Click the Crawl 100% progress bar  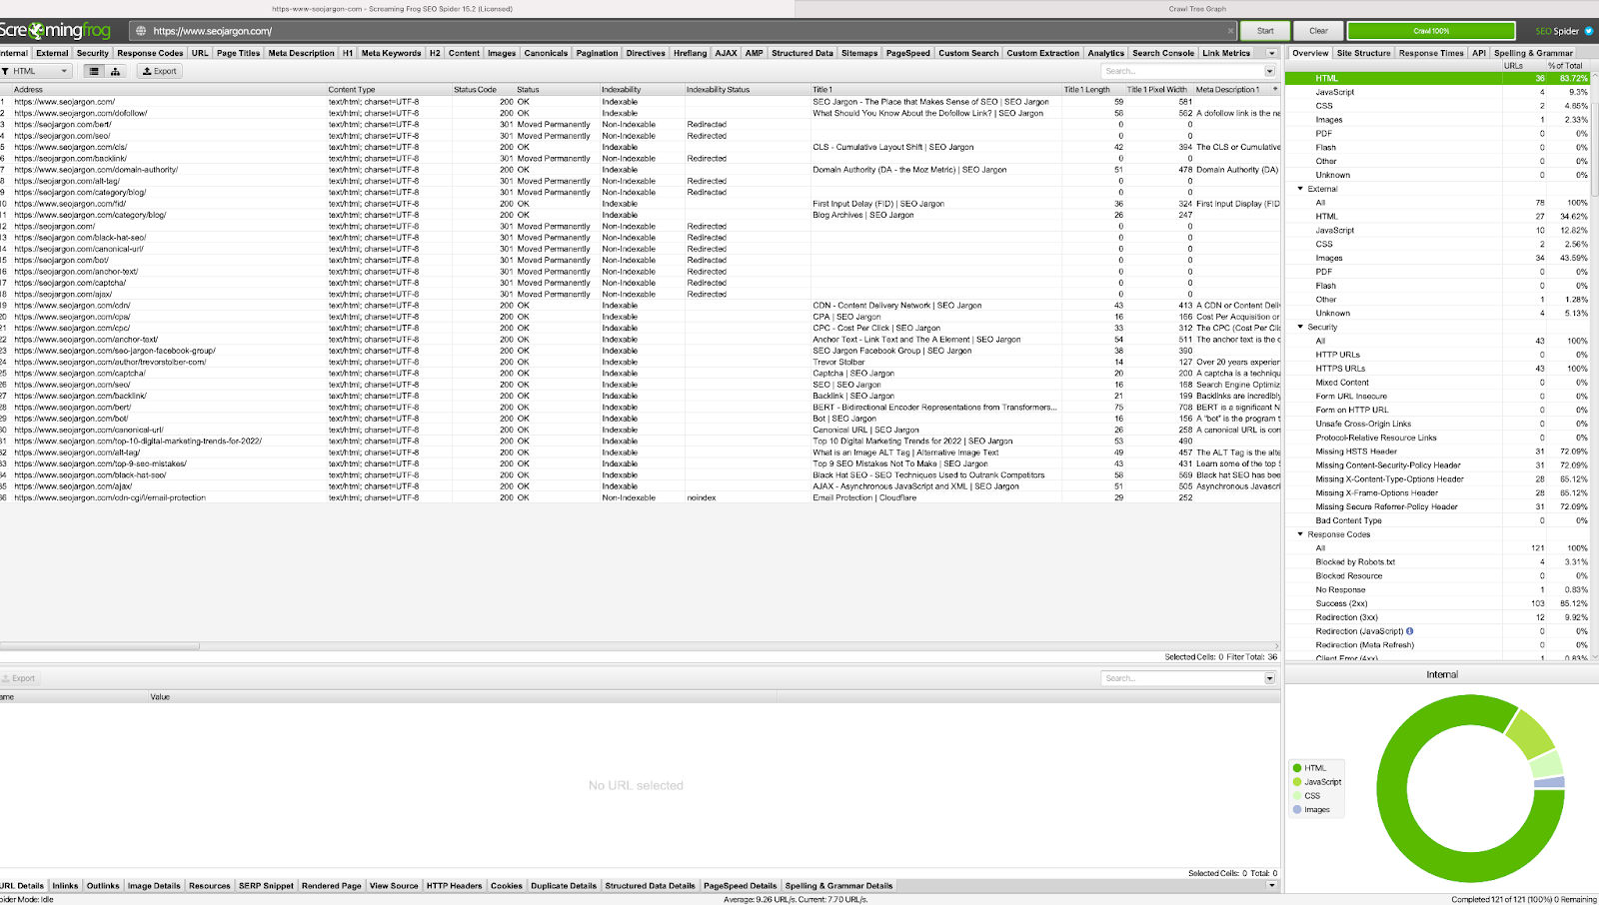pos(1431,31)
